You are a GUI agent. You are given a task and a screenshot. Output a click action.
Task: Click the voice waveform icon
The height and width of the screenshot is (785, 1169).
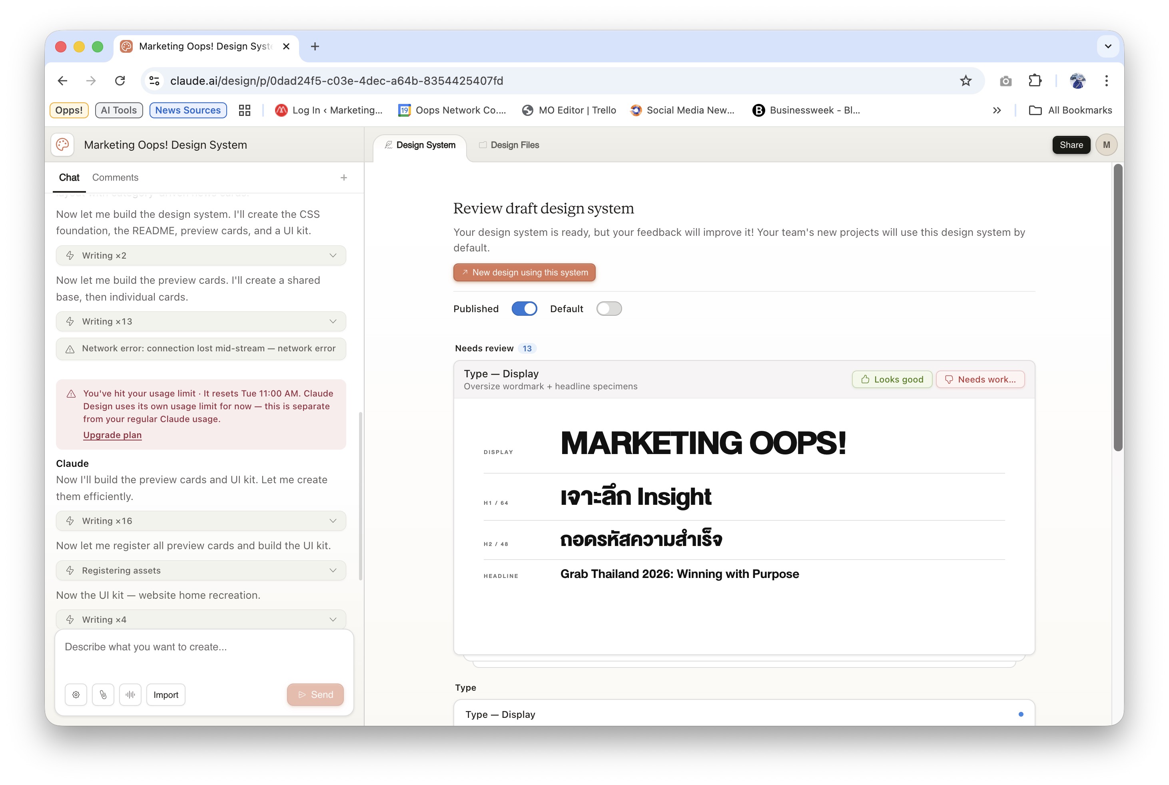coord(130,694)
